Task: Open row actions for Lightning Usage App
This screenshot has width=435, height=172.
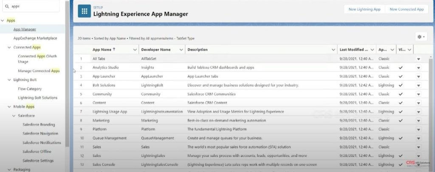Action: tap(418, 112)
